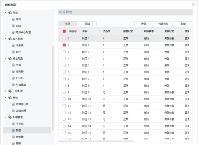Click the 旁路恢复 button
The height and width of the screenshot is (145, 198).
click(x=164, y=24)
